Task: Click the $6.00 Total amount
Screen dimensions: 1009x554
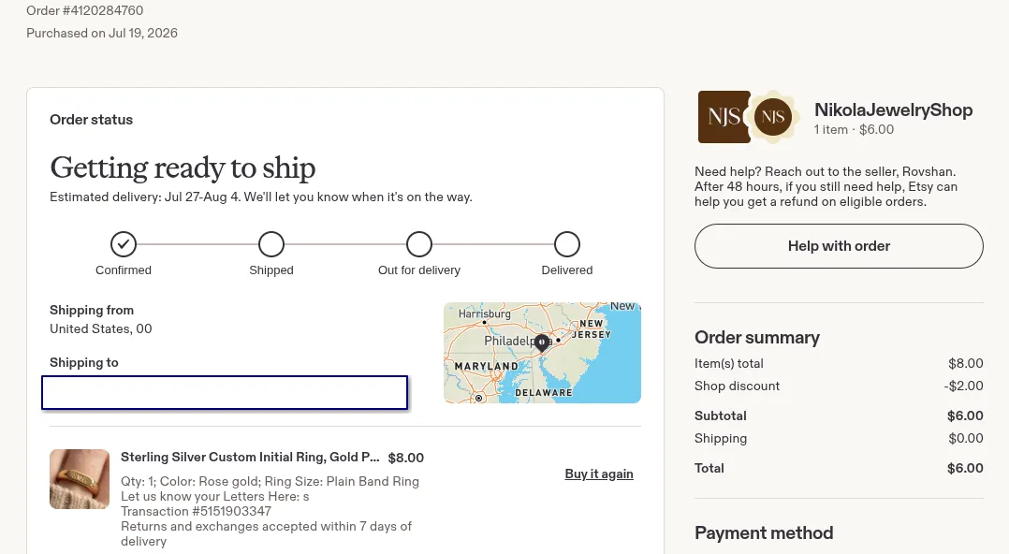Action: click(965, 468)
